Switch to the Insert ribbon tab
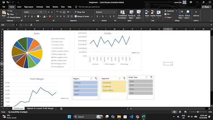This screenshot has height=120, width=213. 19,7
